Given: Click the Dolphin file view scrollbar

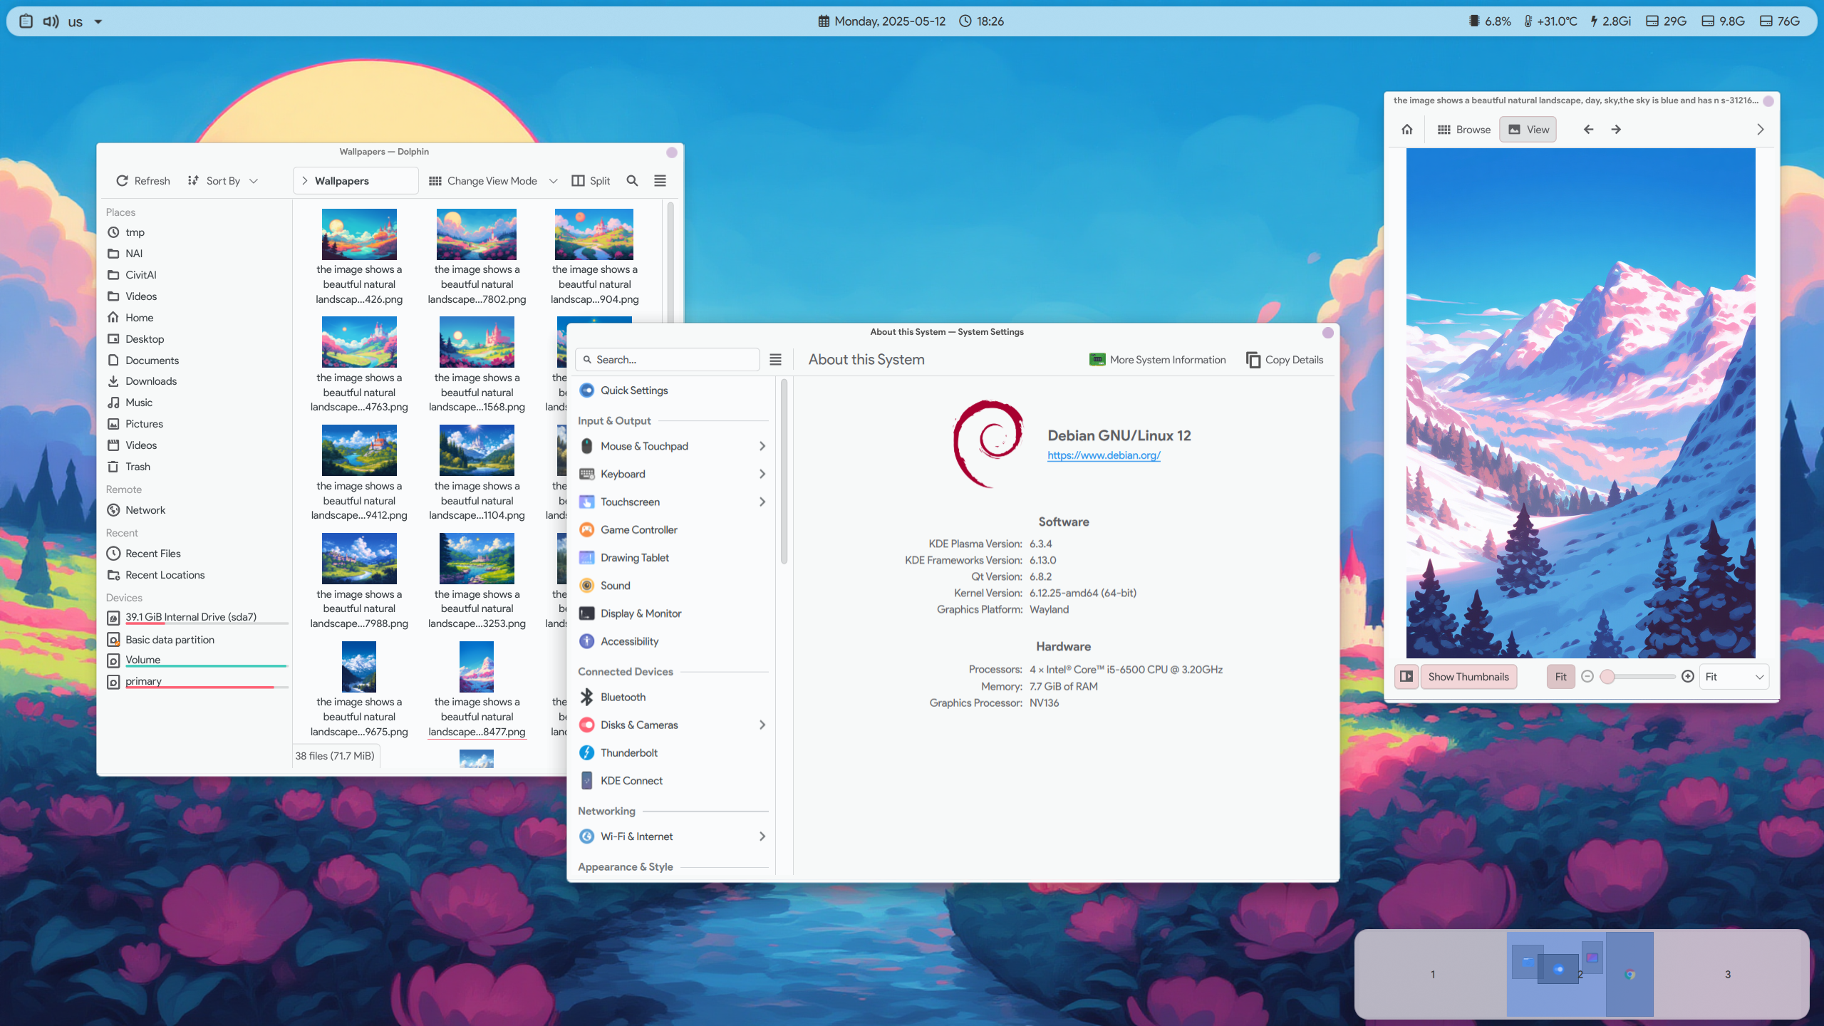Looking at the screenshot, I should tap(670, 264).
